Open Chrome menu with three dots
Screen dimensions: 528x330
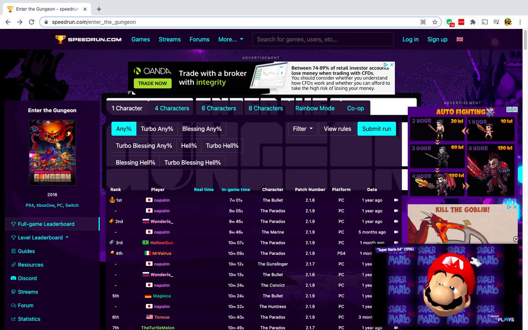click(x=520, y=22)
